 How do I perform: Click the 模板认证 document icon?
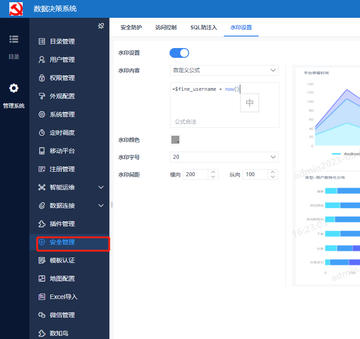pos(42,260)
